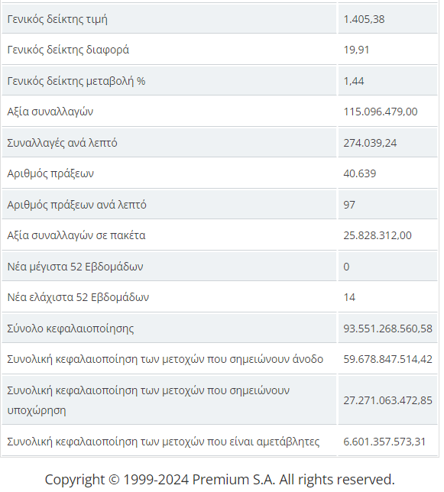The image size is (444, 492).
Task: Click the block trades value 25.828.312,00
Action: 378,235
